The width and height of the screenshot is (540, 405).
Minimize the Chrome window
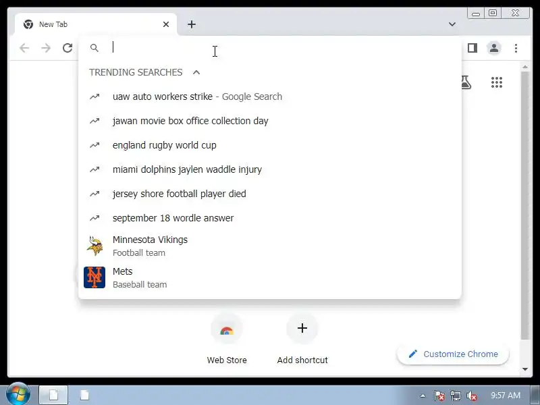pos(476,13)
